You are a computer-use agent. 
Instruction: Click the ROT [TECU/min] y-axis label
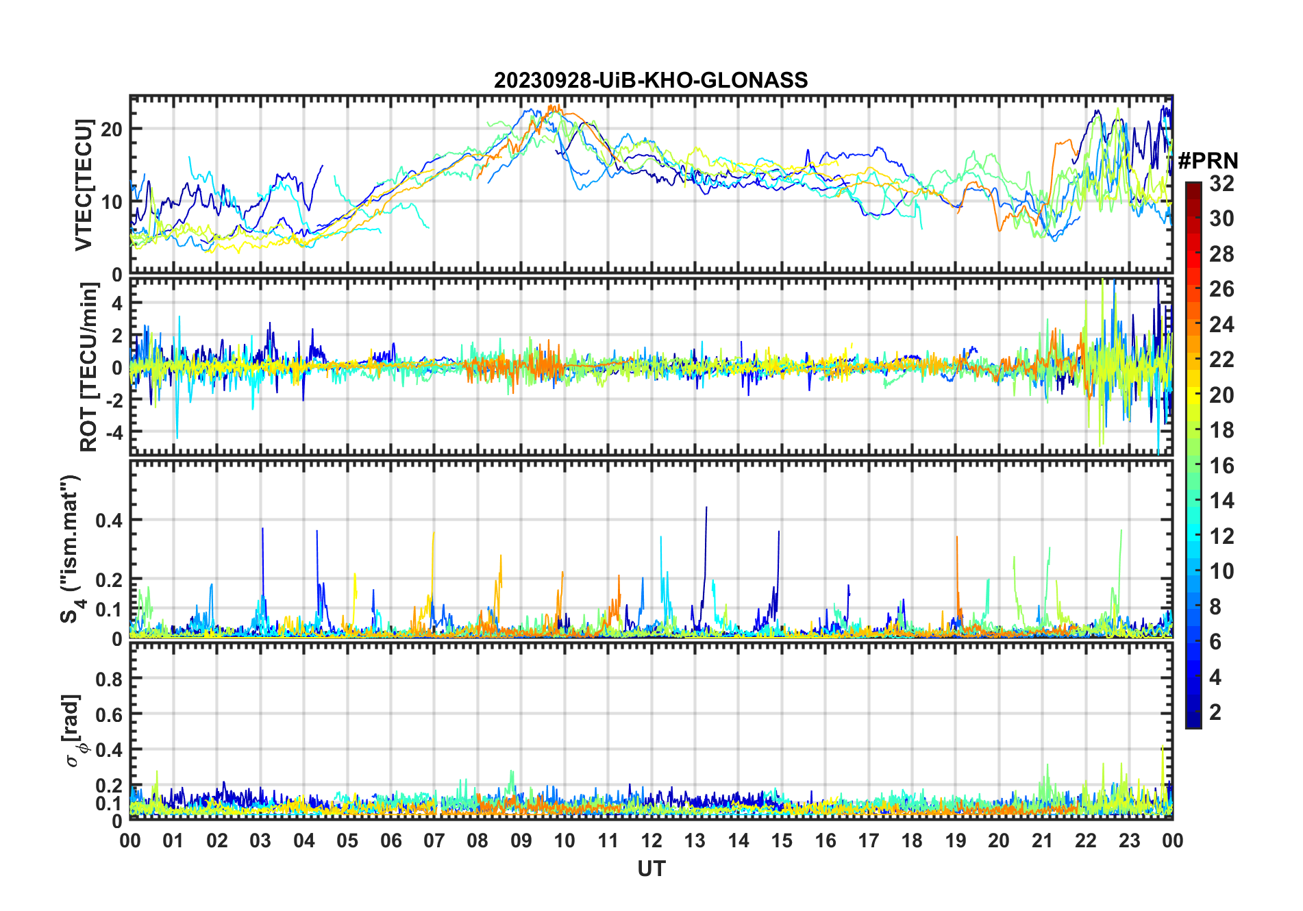click(89, 367)
